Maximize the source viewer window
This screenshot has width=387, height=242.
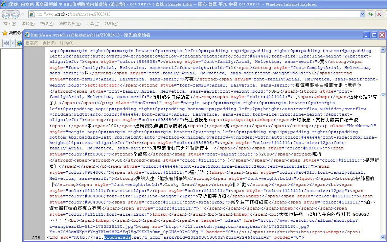pos(374,35)
